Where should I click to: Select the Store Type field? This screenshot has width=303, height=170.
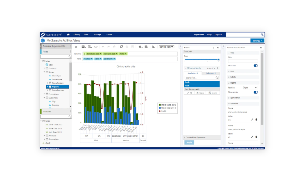click(x=57, y=76)
